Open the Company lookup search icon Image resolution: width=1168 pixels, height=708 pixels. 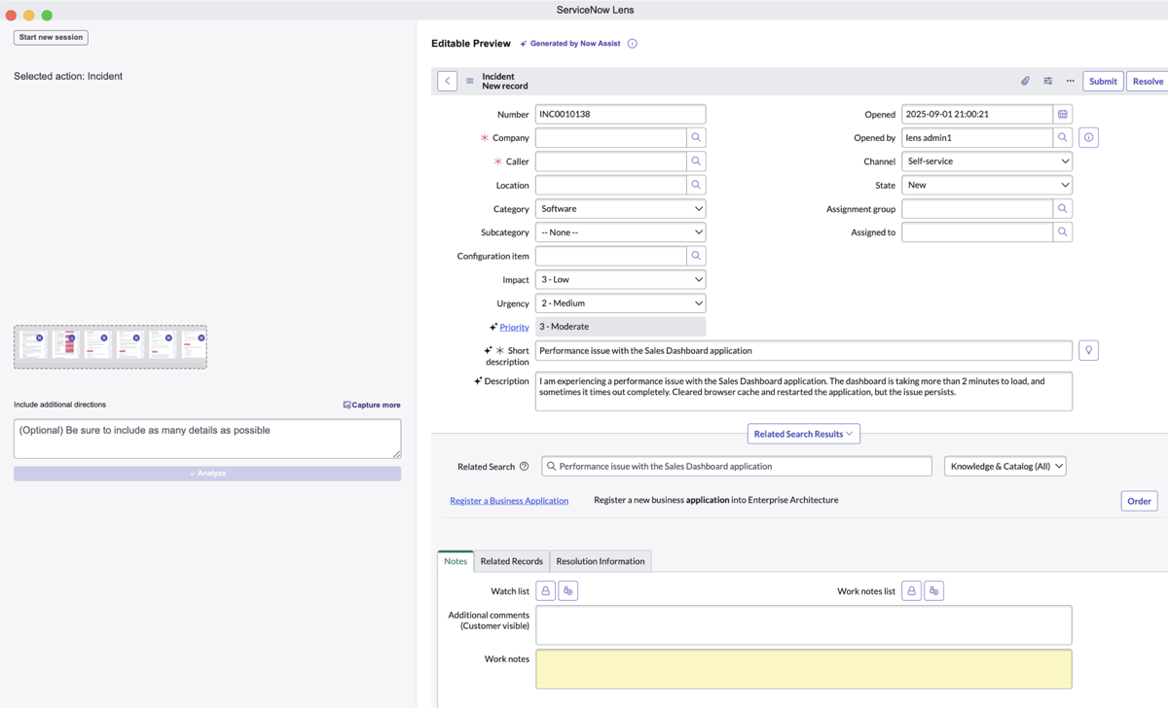(696, 137)
